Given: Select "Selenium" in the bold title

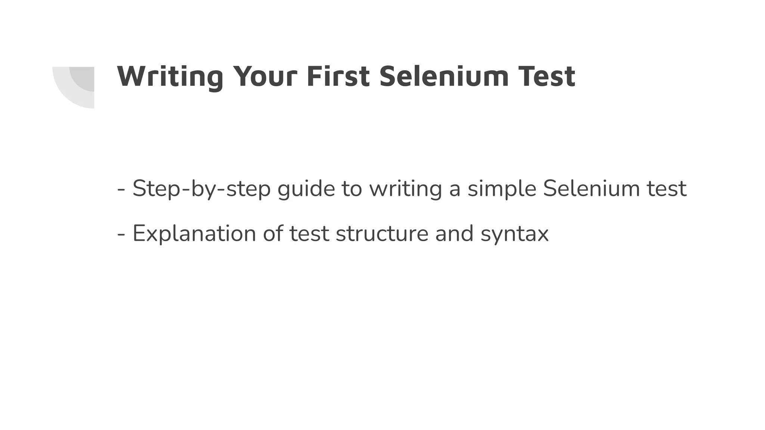Looking at the screenshot, I should [x=444, y=77].
